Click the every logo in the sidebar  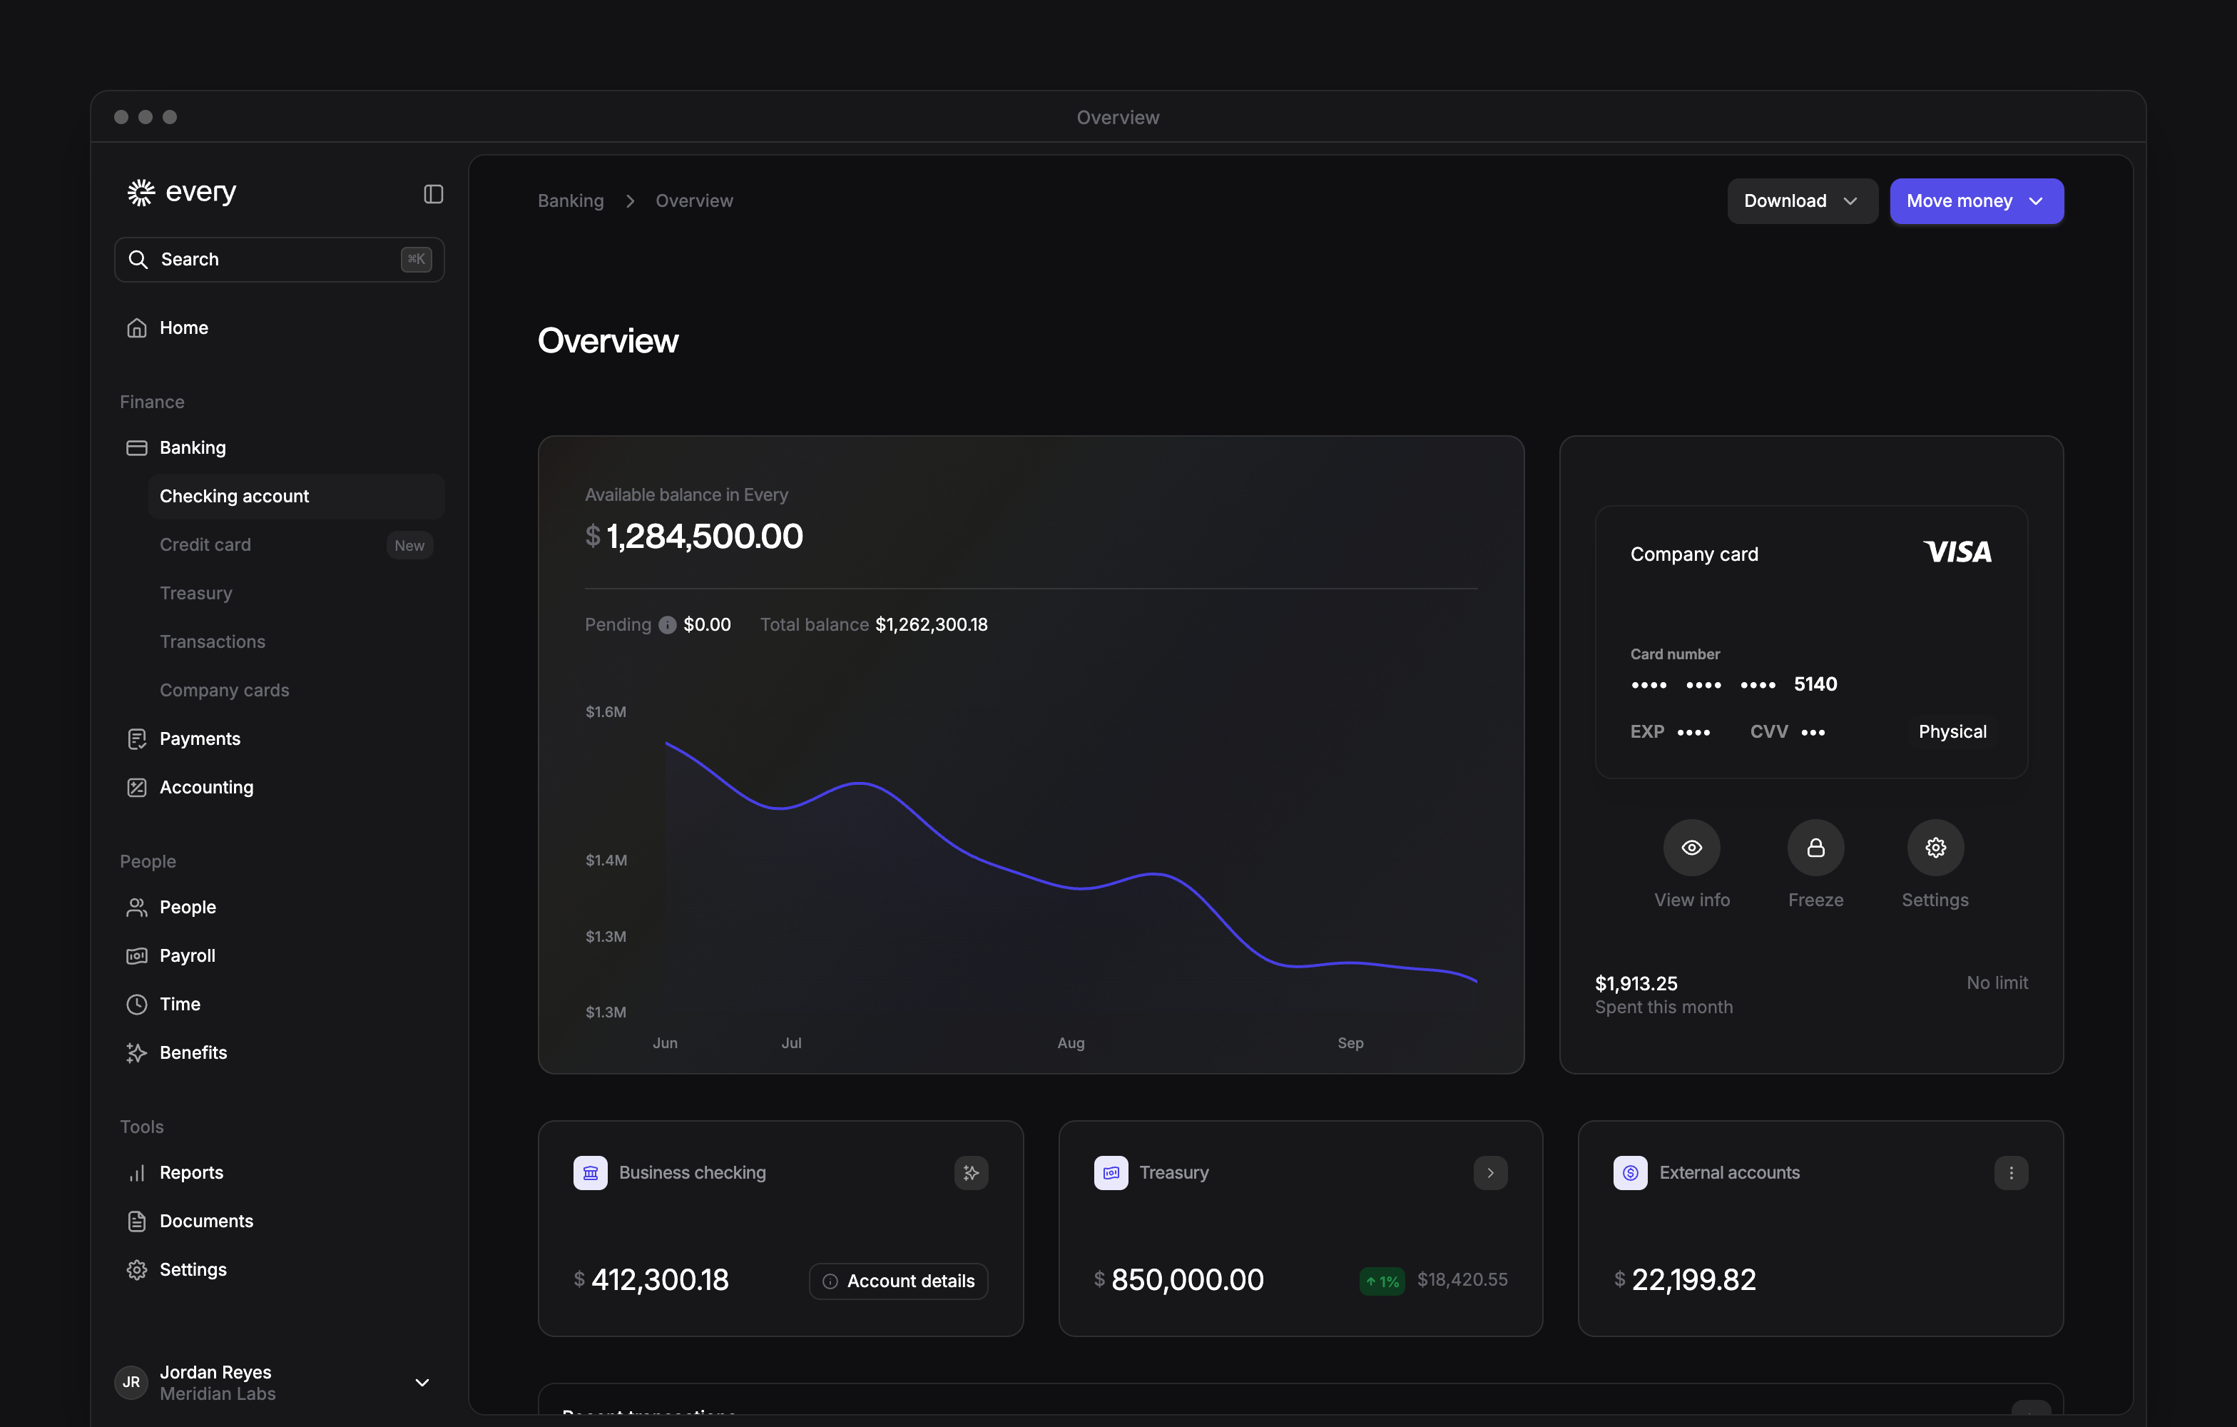click(x=182, y=193)
